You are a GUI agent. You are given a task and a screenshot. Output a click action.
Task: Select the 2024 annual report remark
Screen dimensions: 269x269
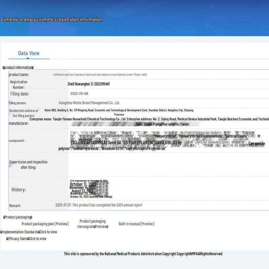pyautogui.click(x=99, y=205)
